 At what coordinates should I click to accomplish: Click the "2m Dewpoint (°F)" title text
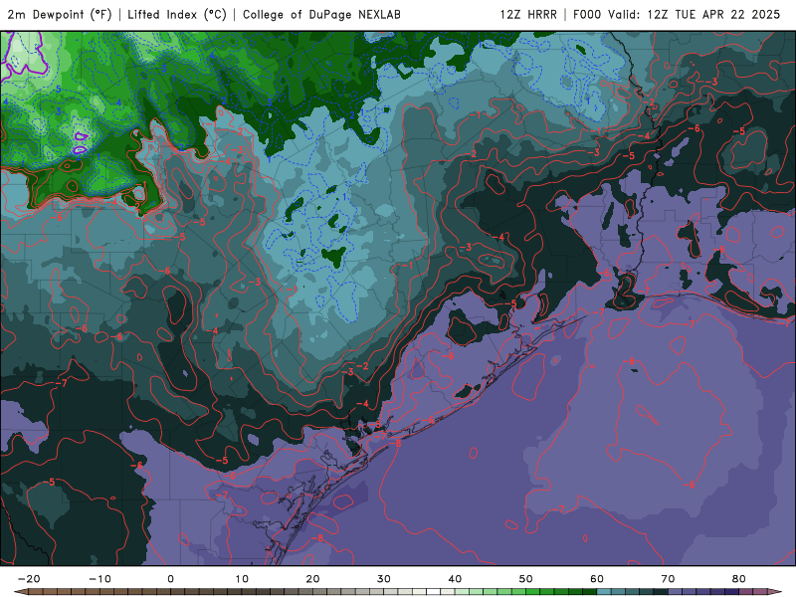pyautogui.click(x=60, y=15)
